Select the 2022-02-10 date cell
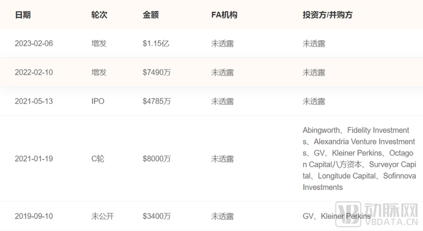 coord(33,72)
